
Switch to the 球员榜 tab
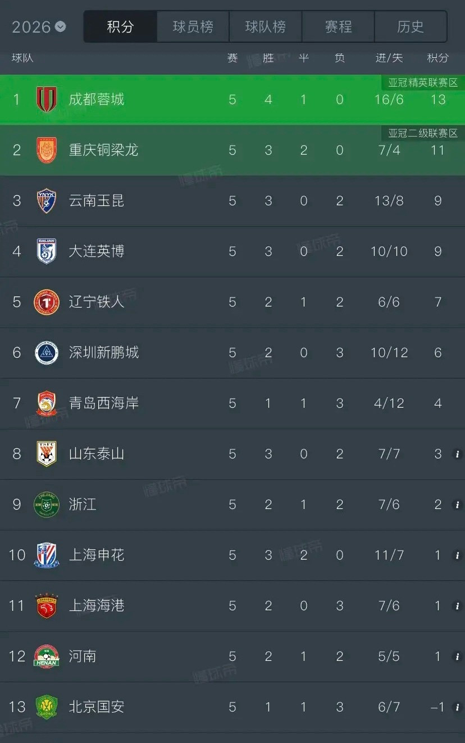193,26
